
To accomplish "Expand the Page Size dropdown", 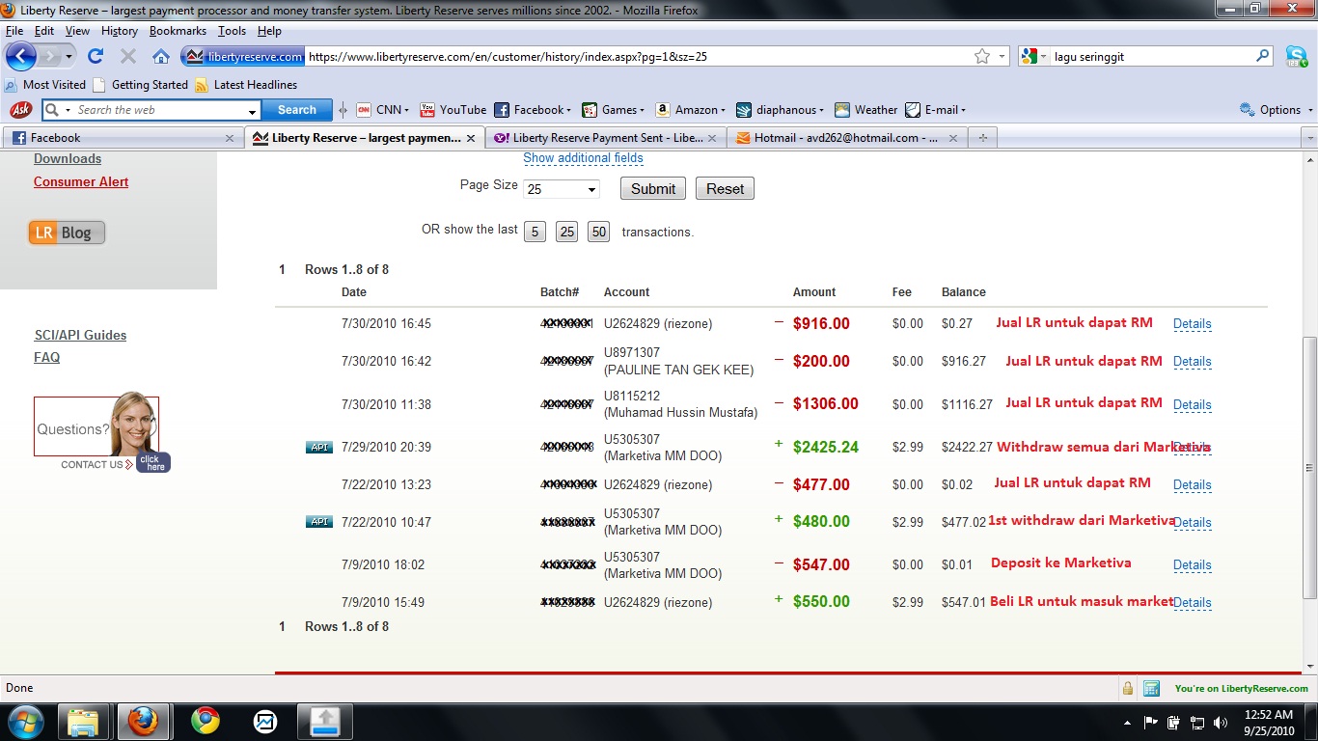I will [x=562, y=189].
